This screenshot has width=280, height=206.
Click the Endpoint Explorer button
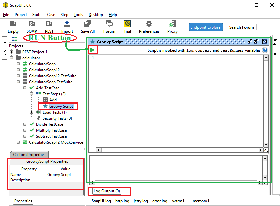[206, 27]
